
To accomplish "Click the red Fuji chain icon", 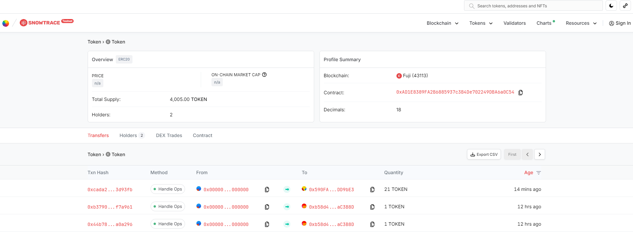I will pos(399,76).
